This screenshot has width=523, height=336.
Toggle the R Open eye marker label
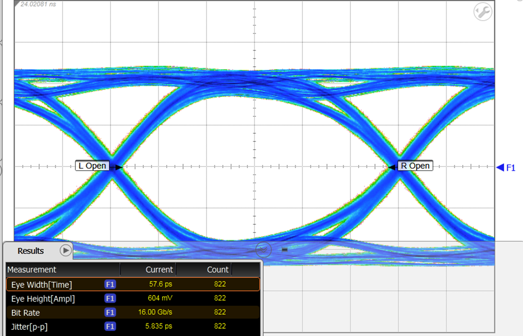tap(415, 166)
